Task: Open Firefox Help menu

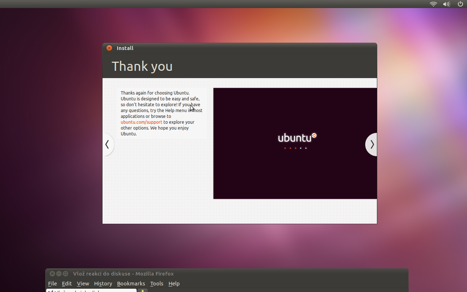Action: click(x=174, y=284)
